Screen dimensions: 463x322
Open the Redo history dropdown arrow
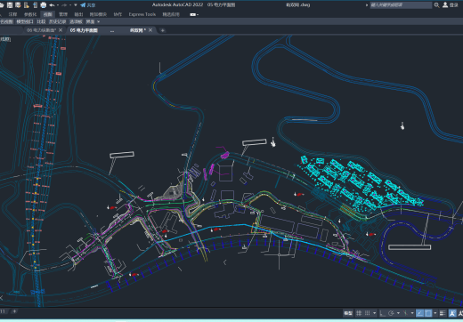click(x=70, y=5)
